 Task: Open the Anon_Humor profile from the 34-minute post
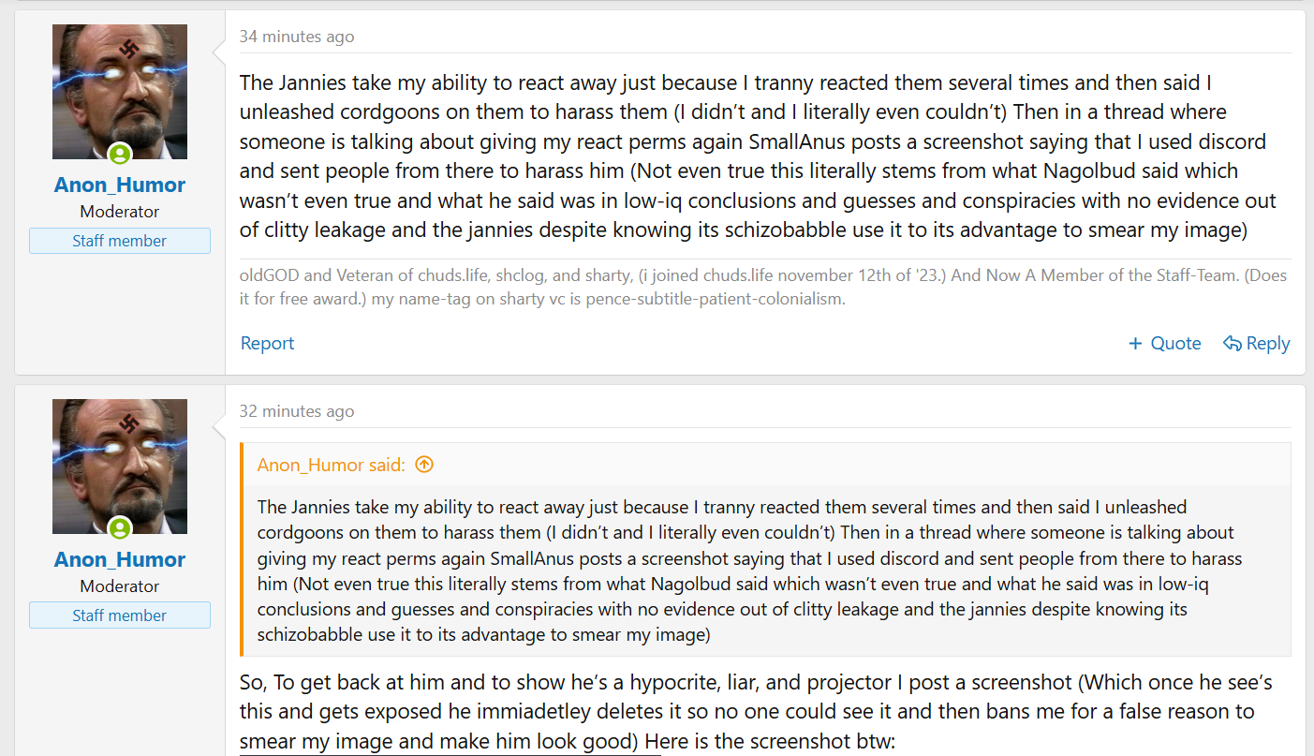[120, 185]
